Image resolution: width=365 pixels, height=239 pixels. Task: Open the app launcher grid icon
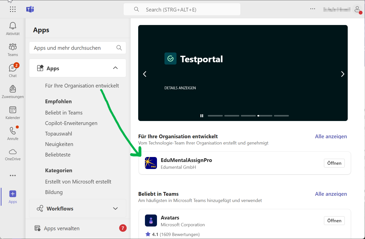13,9
